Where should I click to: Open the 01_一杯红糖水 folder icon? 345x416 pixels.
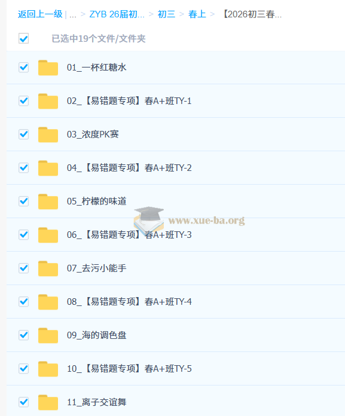[x=48, y=68]
